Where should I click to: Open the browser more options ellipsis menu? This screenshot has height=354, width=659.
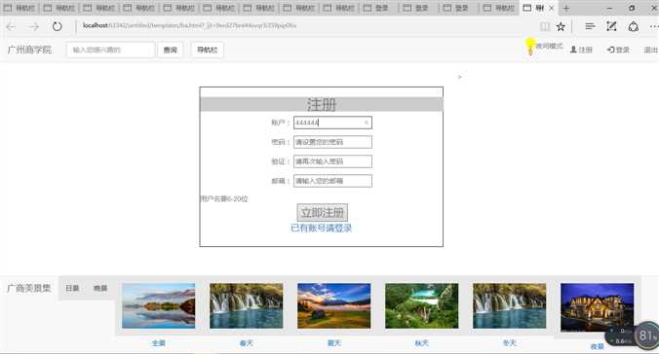(654, 26)
